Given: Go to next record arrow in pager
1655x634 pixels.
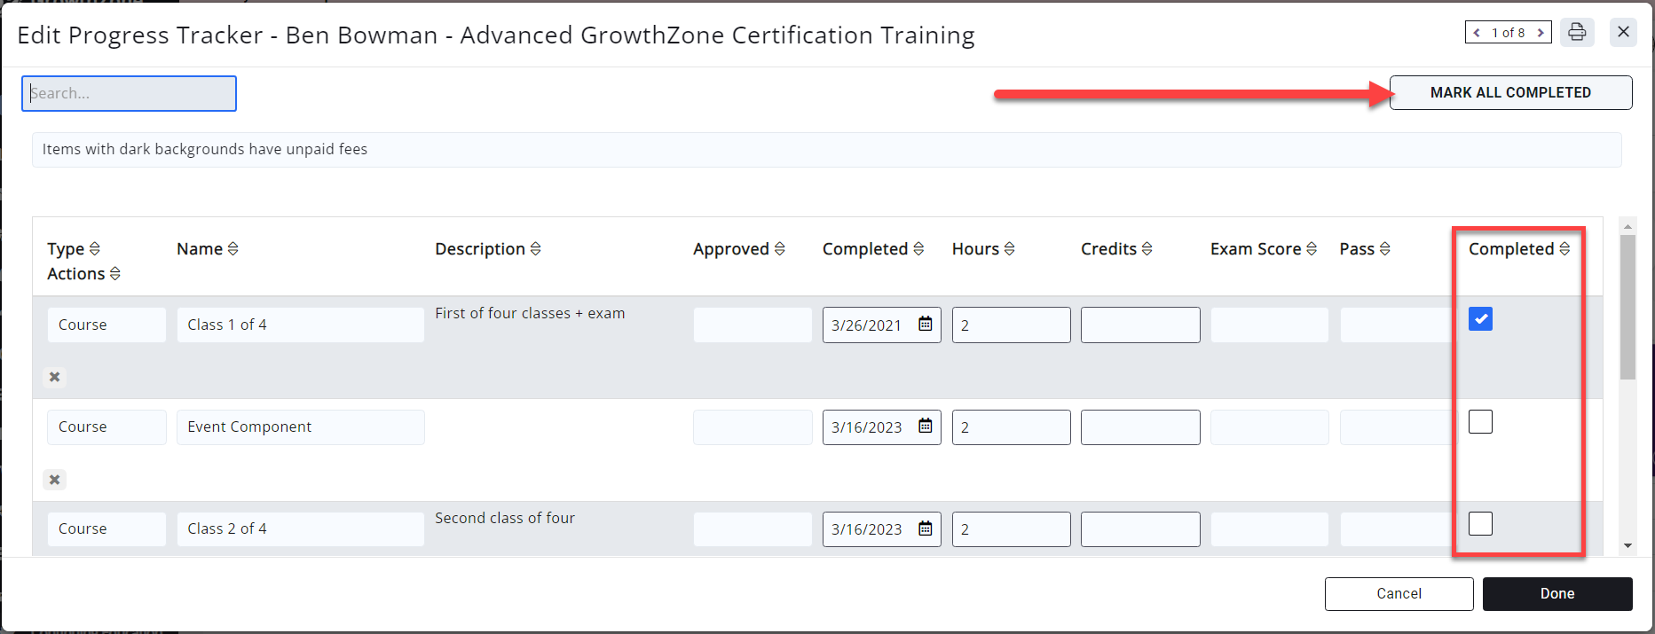Looking at the screenshot, I should pos(1541,33).
